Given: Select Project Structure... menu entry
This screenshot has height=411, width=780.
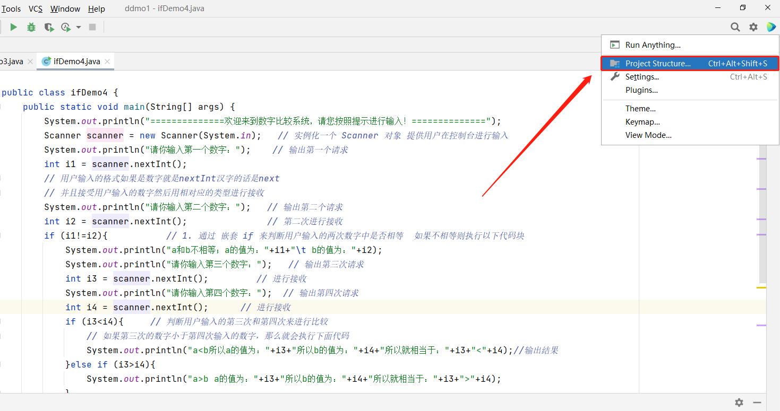Looking at the screenshot, I should [x=690, y=64].
